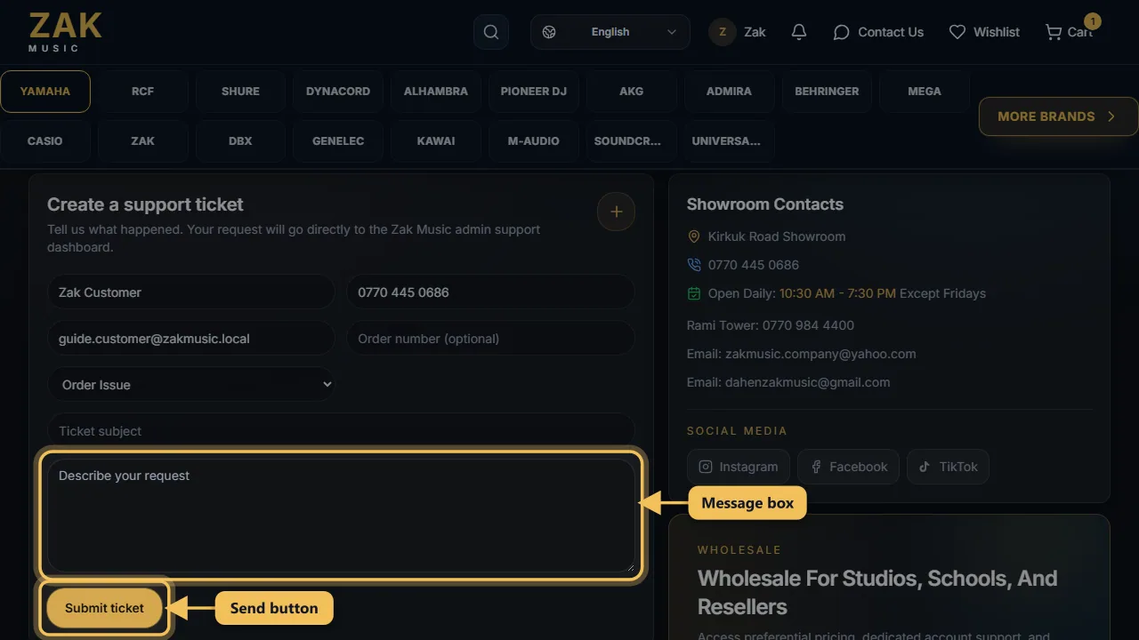1139x640 pixels.
Task: Click the ZAK Music logo
Action: pos(66,32)
